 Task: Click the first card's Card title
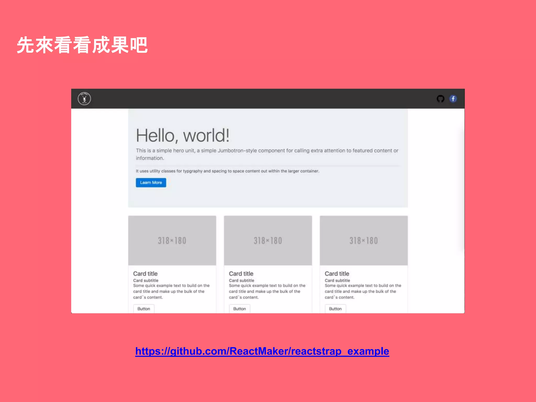click(x=145, y=273)
